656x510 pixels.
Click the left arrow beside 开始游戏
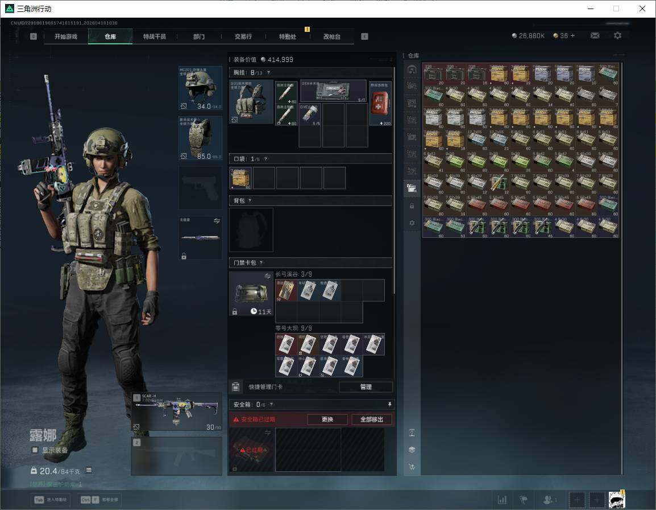coord(34,36)
